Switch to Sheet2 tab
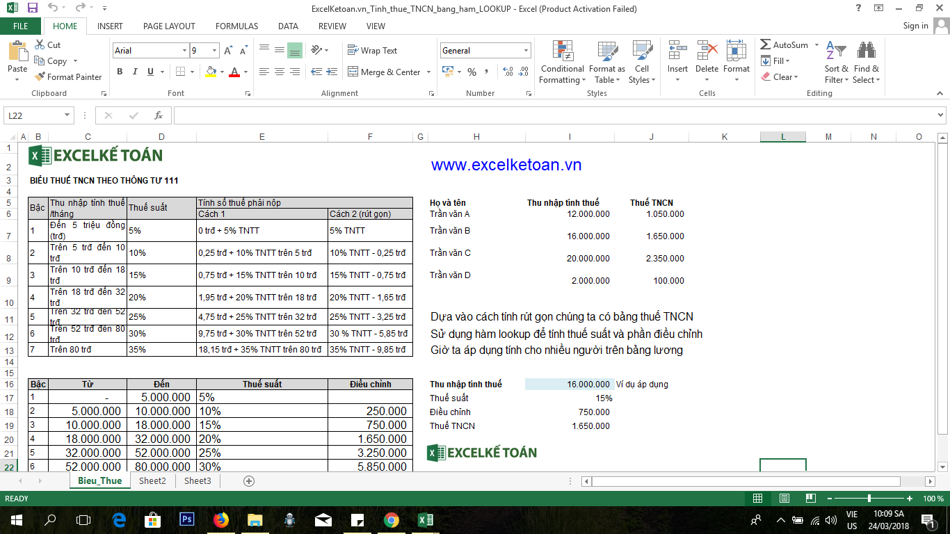This screenshot has height=534, width=950. pyautogui.click(x=152, y=480)
